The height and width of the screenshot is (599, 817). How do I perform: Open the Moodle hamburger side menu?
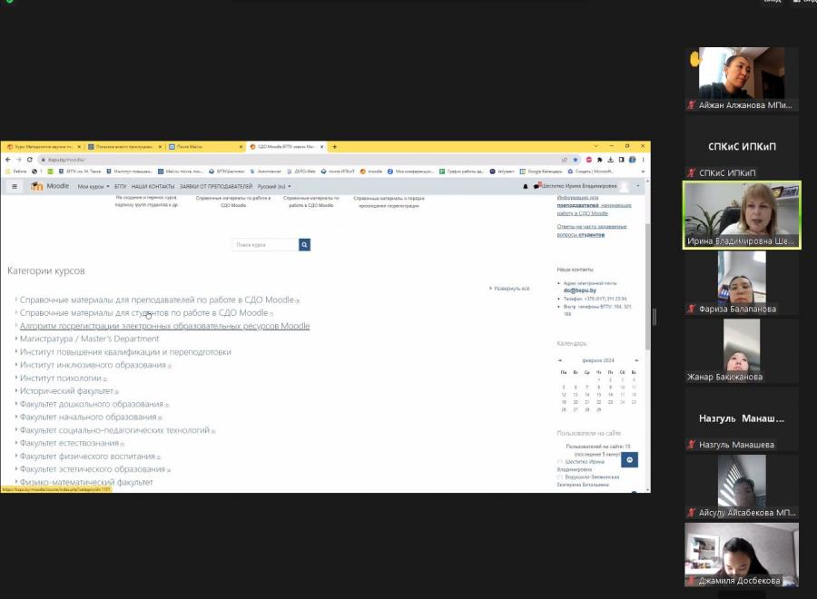tap(15, 186)
